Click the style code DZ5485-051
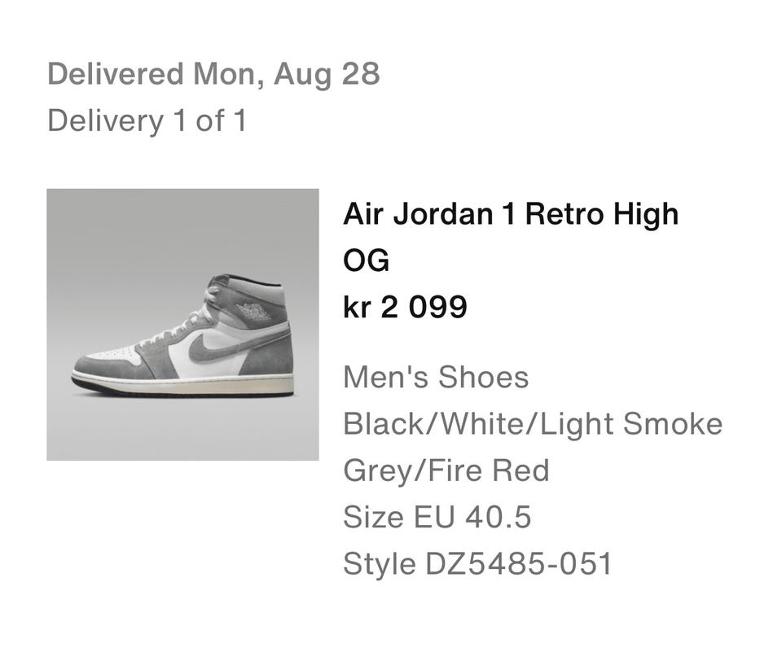Image resolution: width=782 pixels, height=665 pixels. (x=518, y=564)
